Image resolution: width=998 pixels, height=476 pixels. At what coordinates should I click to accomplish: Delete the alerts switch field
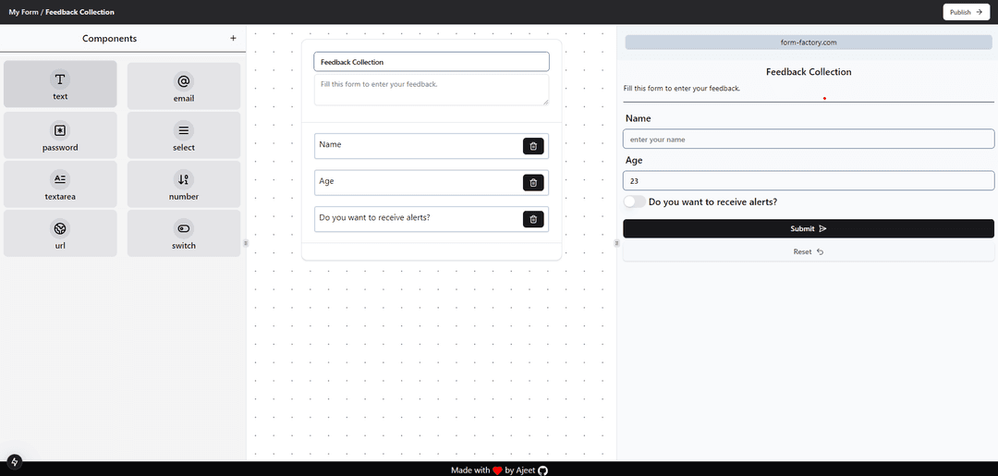pyautogui.click(x=533, y=219)
